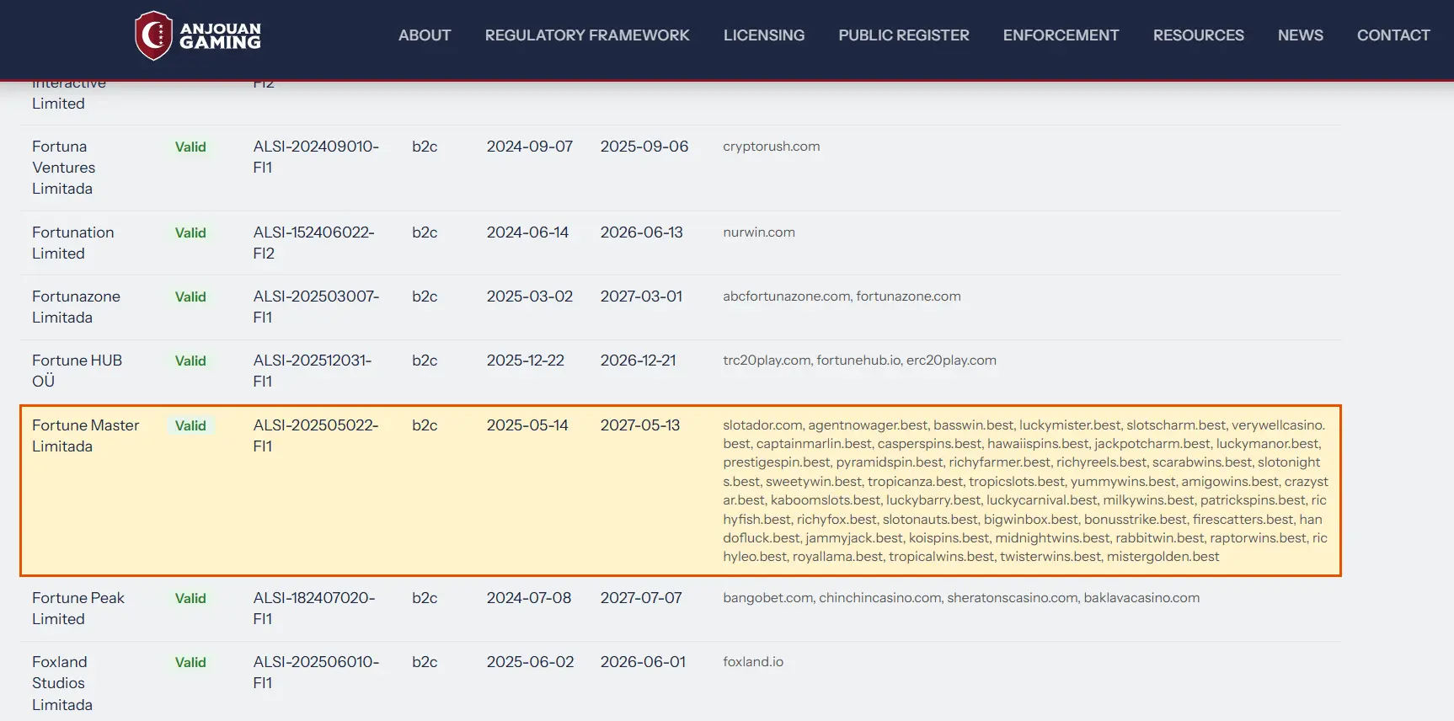Select the Fortuna Ventures Limitada name
1454x721 pixels.
[x=64, y=168]
